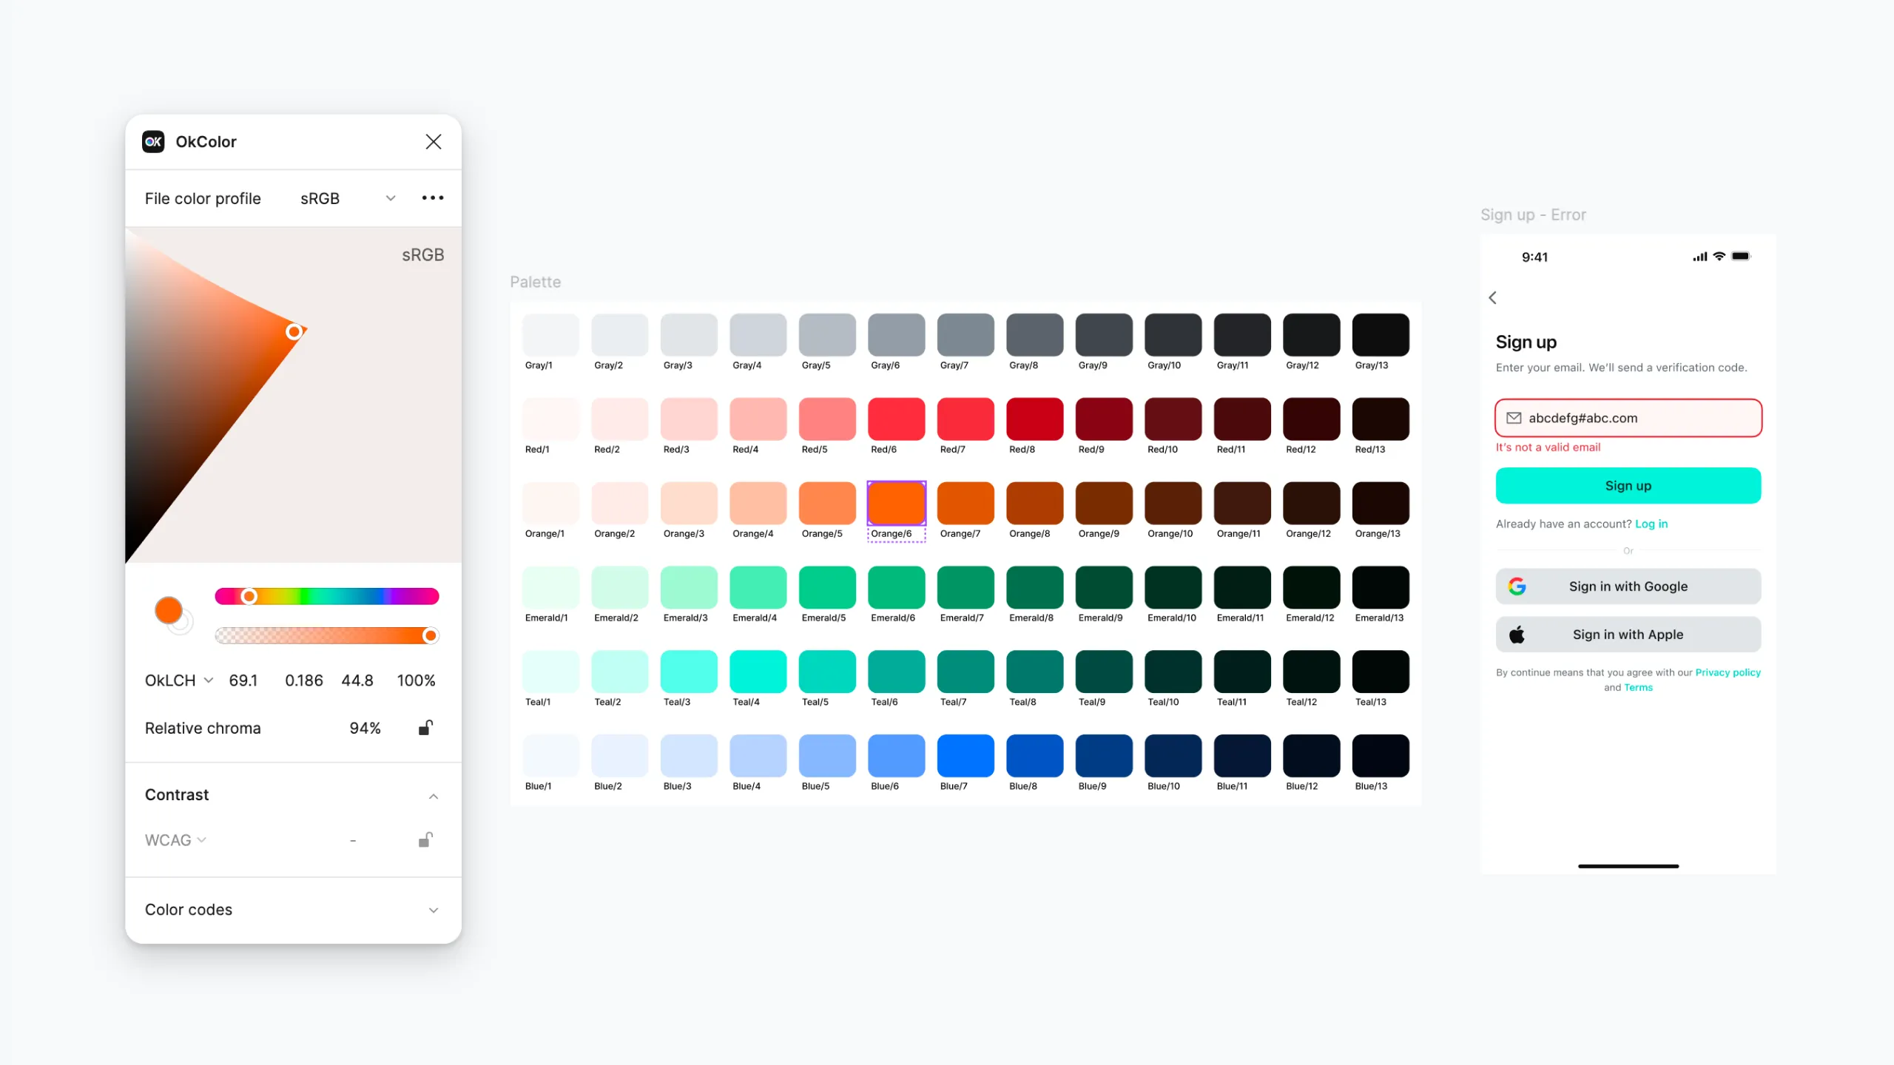The width and height of the screenshot is (1894, 1065).
Task: Open the WCAG contrast method dropdown
Action: (x=175, y=840)
